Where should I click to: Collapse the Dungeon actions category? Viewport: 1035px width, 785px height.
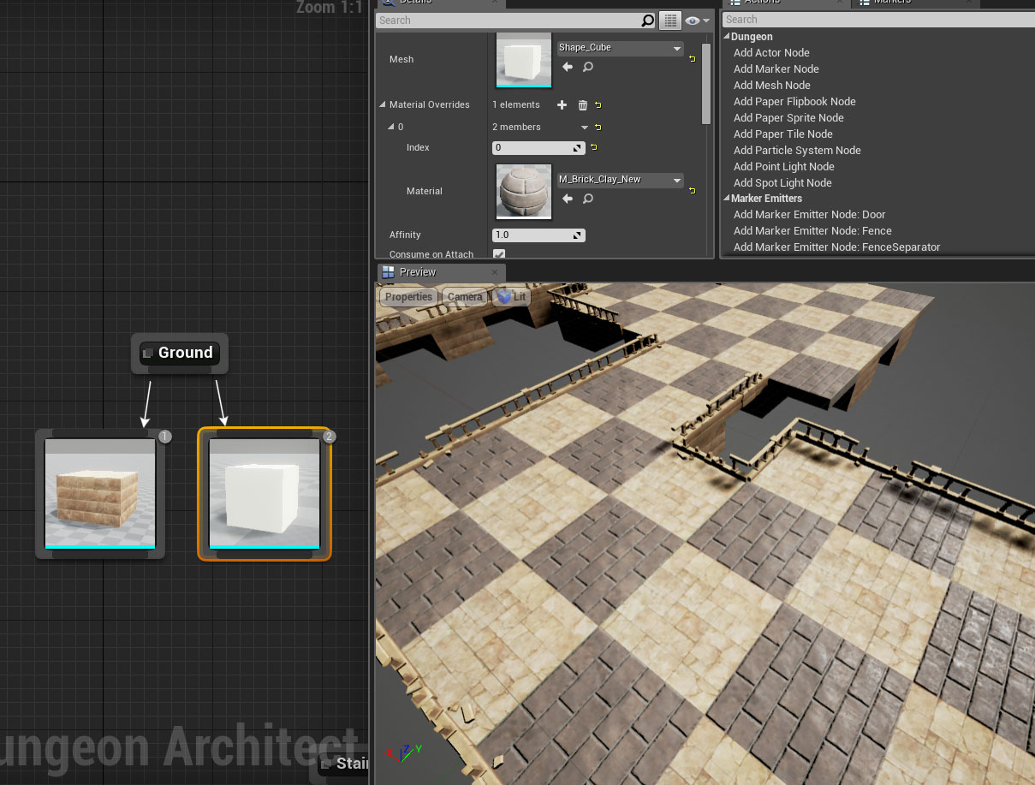726,37
